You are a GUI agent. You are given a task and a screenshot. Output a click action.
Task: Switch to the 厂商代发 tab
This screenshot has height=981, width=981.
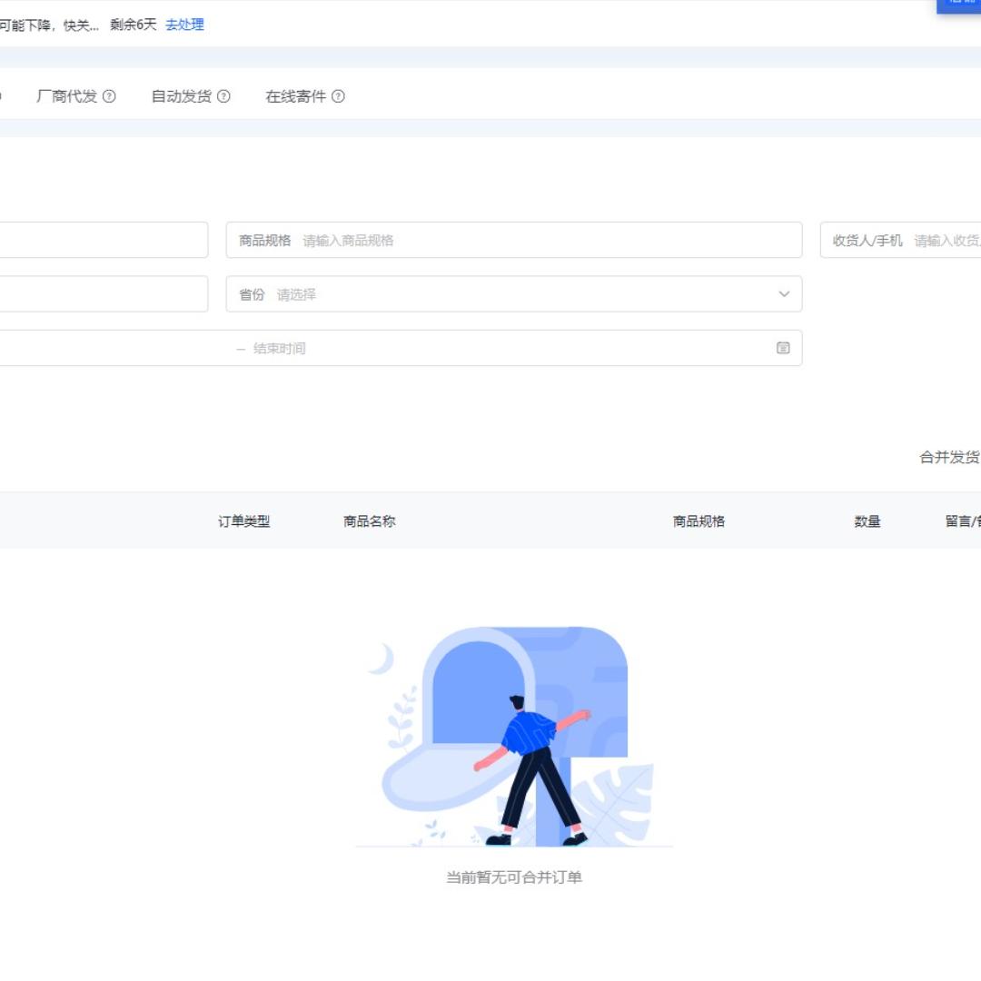point(66,96)
